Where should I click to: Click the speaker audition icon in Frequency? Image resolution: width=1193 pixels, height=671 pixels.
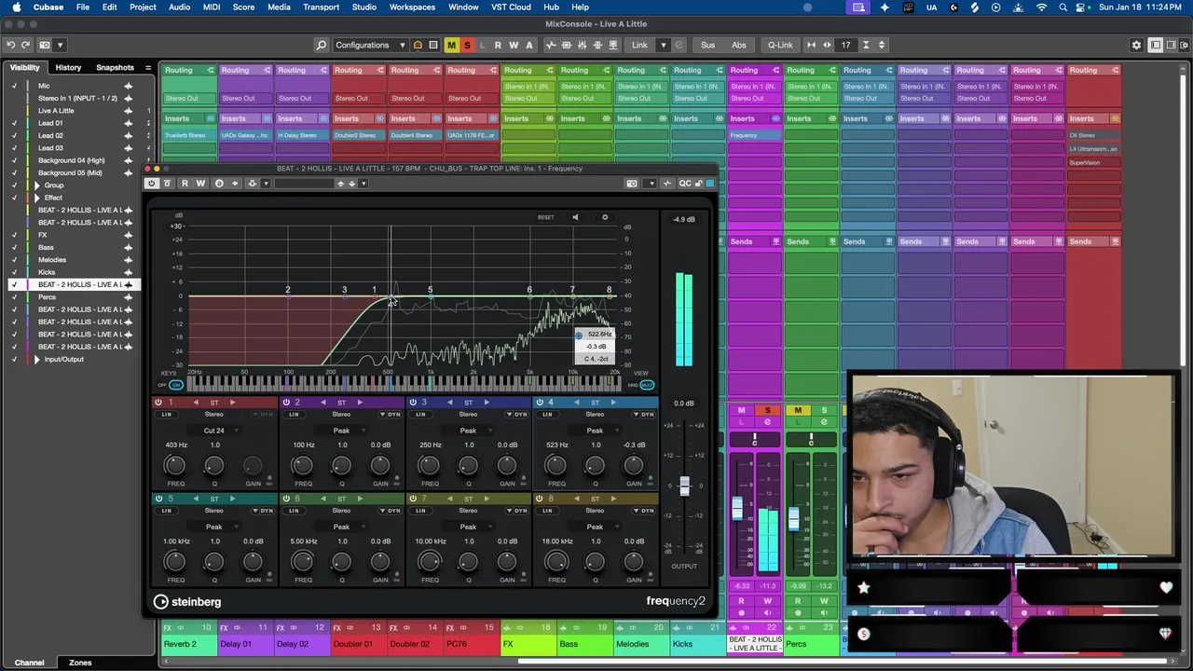(575, 217)
